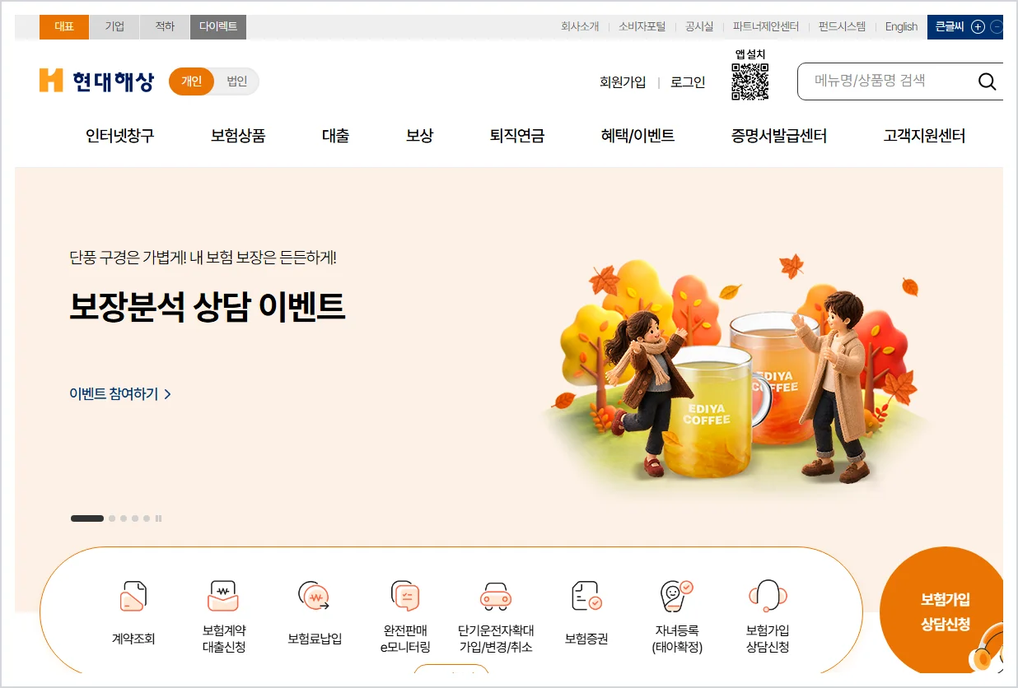1018x688 pixels.
Task: Open the 공시실 link
Action: click(699, 26)
